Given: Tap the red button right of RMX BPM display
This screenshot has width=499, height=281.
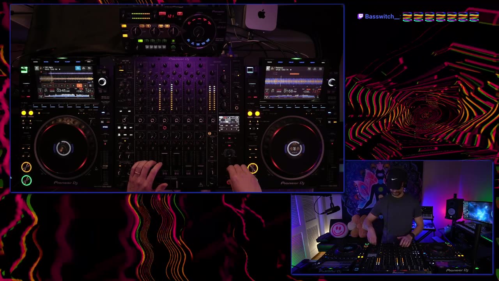Looking at the screenshot, I should 180,14.
